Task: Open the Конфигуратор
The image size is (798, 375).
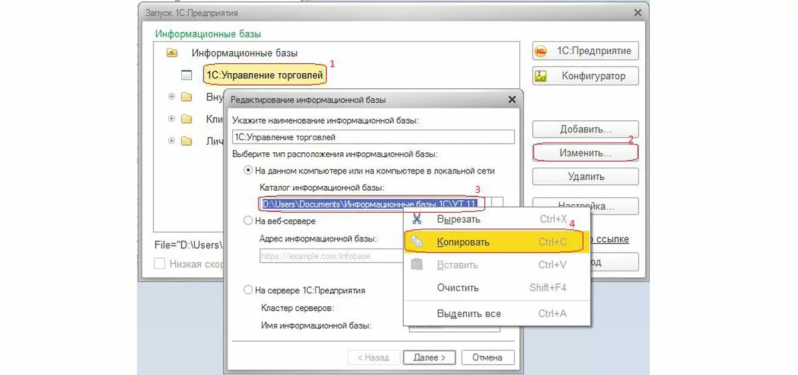Action: pos(585,76)
